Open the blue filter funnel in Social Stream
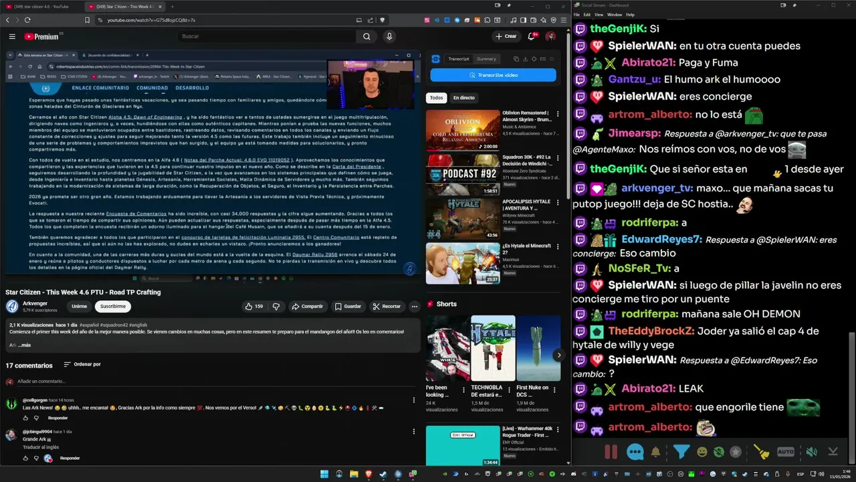Image resolution: width=856 pixels, height=482 pixels. (681, 452)
